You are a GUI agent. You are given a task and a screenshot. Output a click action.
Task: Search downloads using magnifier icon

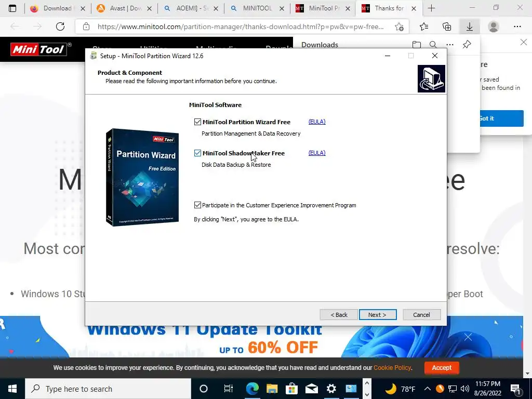(433, 45)
